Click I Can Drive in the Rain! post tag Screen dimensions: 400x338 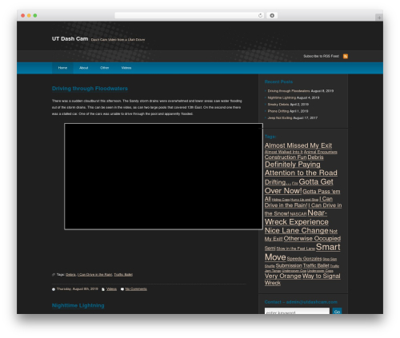94,275
